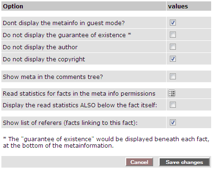Disable the 'Do not display the copyright' checkbox
The height and width of the screenshot is (169, 213).
click(173, 59)
